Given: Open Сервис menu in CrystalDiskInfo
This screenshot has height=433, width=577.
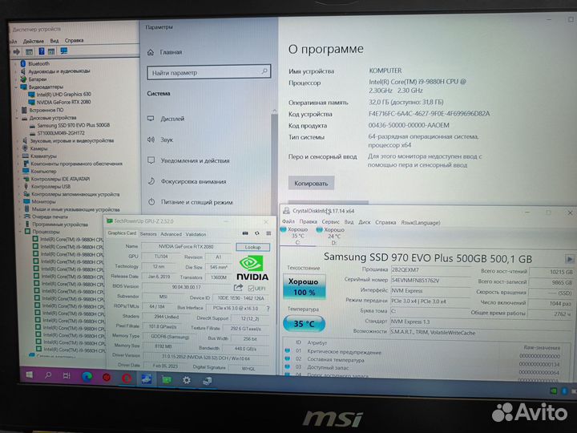Looking at the screenshot, I should (330, 222).
